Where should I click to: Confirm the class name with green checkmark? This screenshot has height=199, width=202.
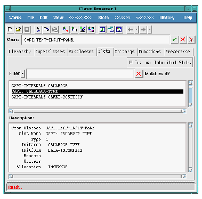tap(174, 39)
